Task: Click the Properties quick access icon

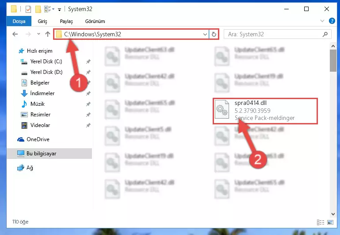Action: coord(28,9)
